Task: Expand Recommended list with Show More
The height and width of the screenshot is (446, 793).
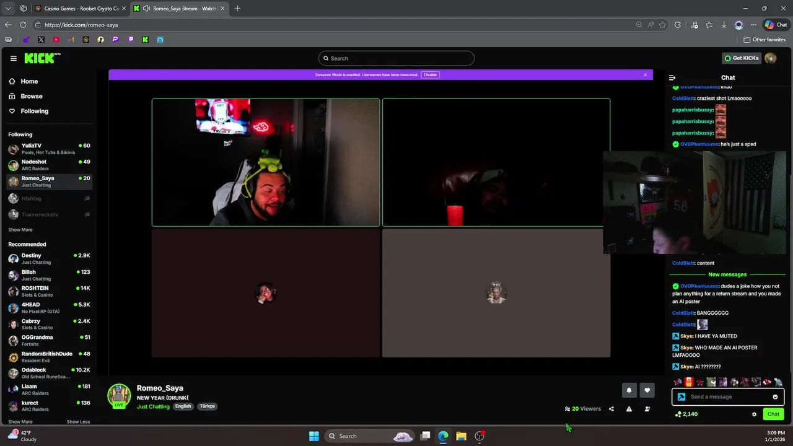Action: coord(20,422)
